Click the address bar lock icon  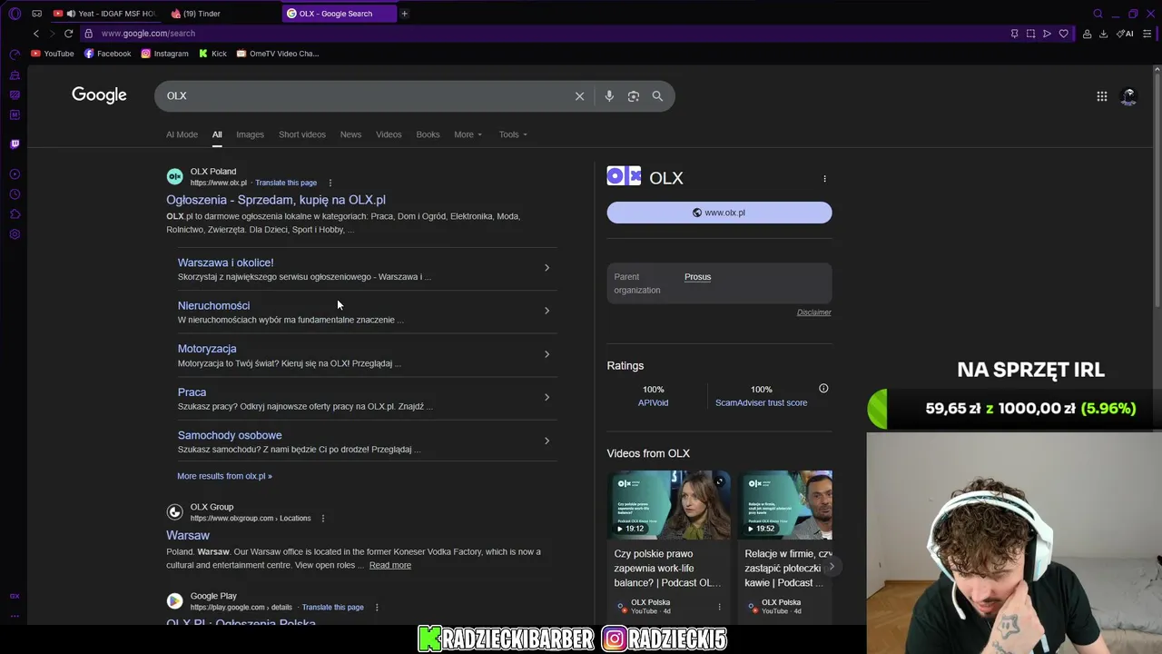point(88,34)
